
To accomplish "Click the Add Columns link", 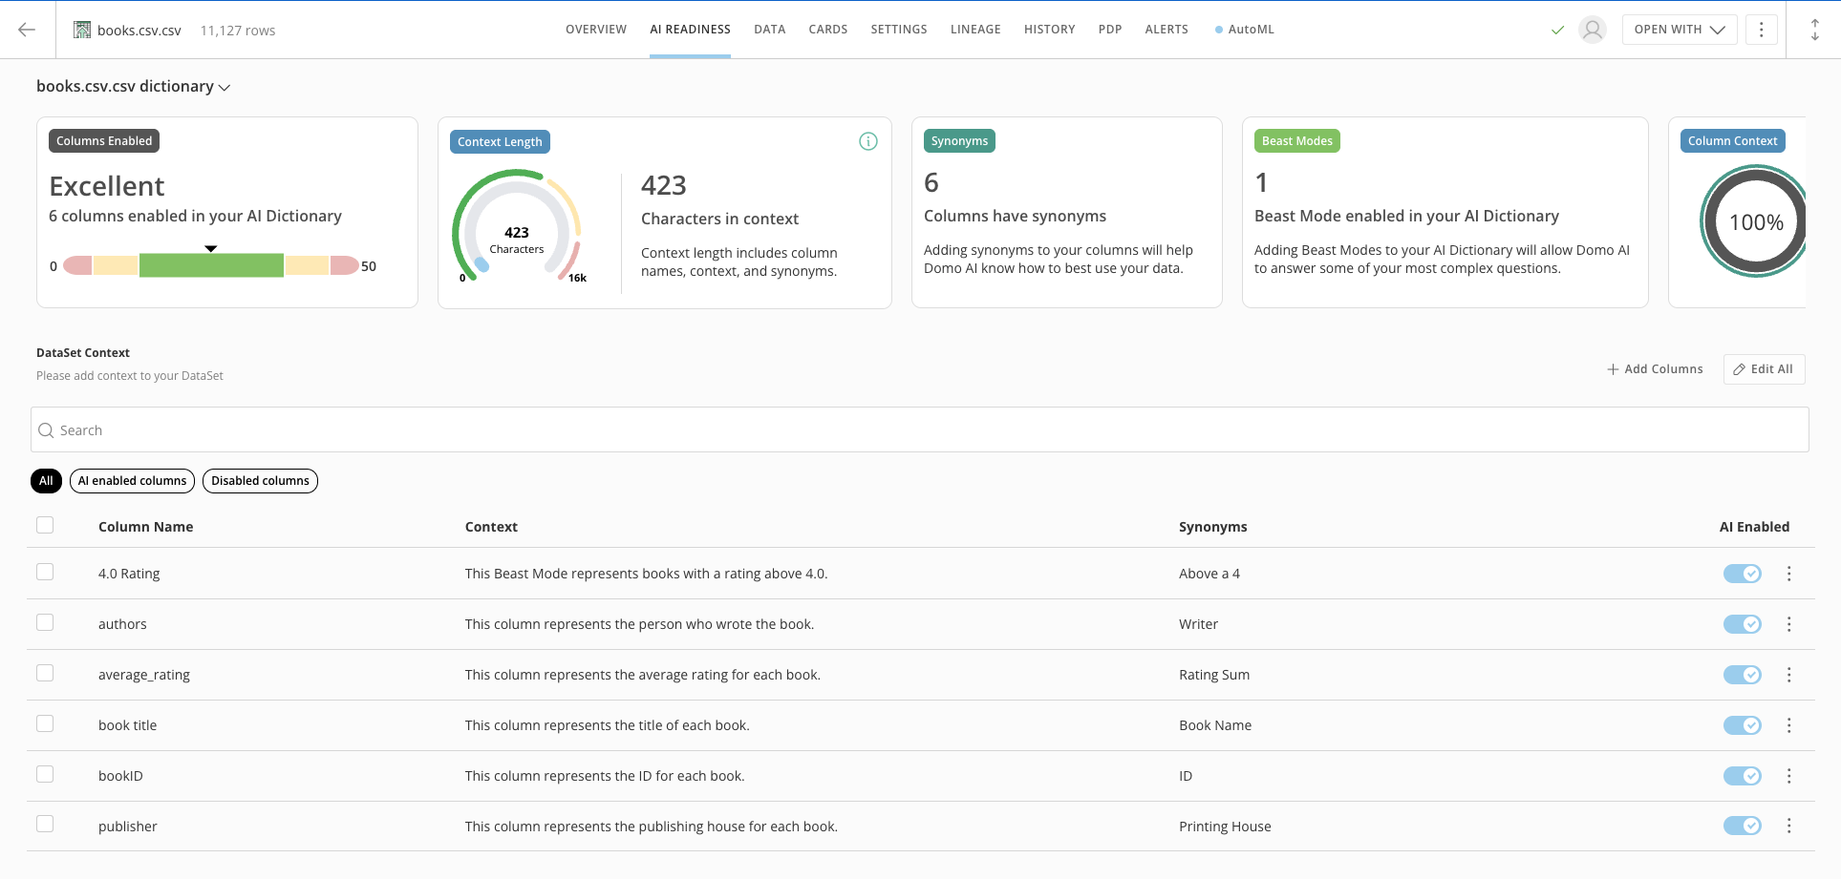I will [1655, 369].
